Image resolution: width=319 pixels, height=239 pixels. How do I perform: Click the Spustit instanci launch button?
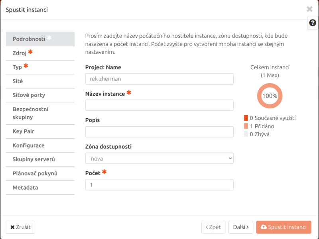coord(284,227)
